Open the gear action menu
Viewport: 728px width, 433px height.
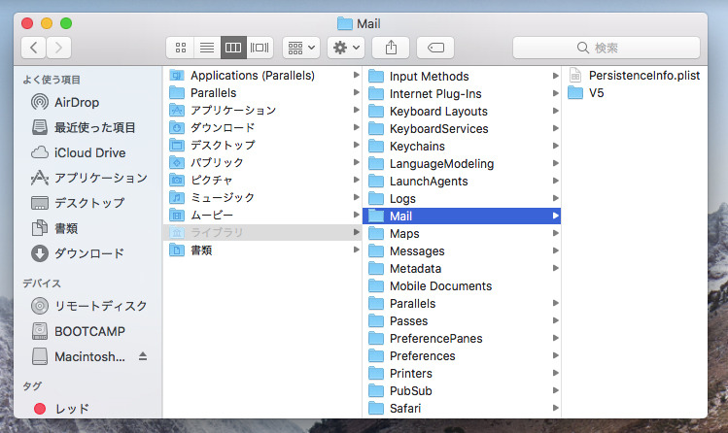coord(346,48)
